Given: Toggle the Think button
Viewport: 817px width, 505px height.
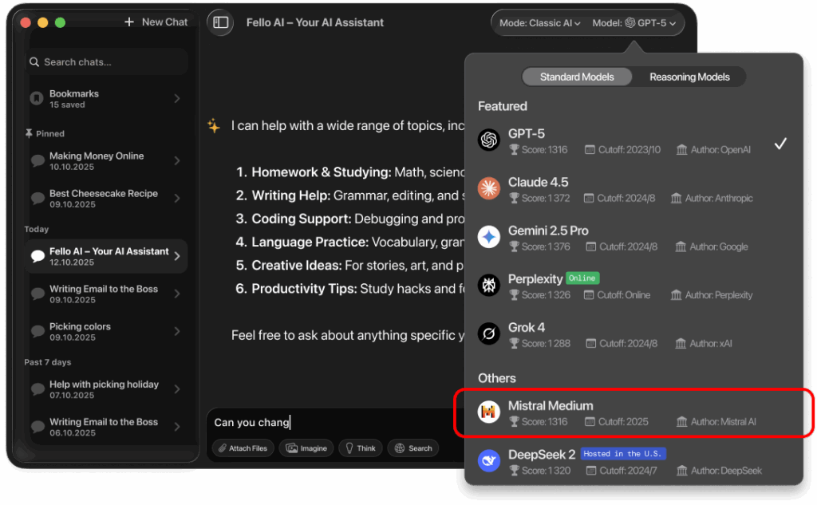Looking at the screenshot, I should [361, 448].
